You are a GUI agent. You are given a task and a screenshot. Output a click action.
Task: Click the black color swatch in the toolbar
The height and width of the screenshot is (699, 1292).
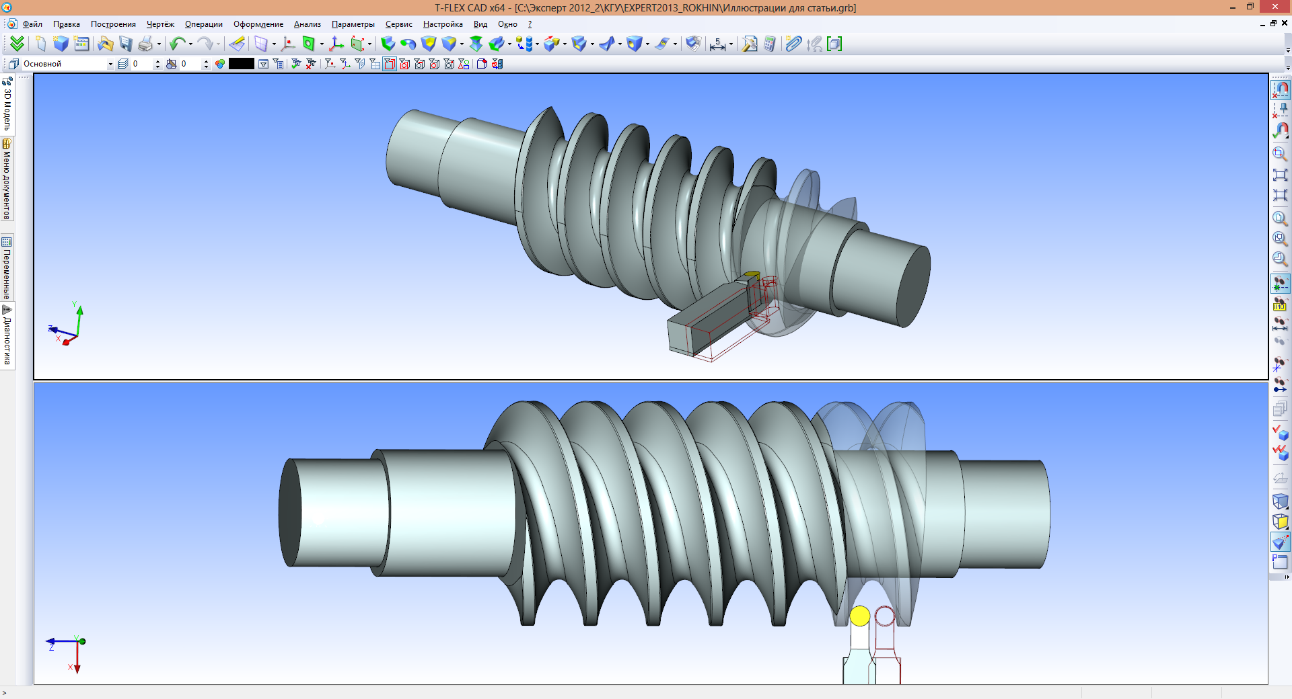click(240, 65)
